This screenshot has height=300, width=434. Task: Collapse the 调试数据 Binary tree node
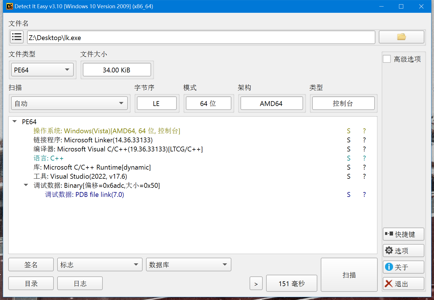[x=26, y=185]
